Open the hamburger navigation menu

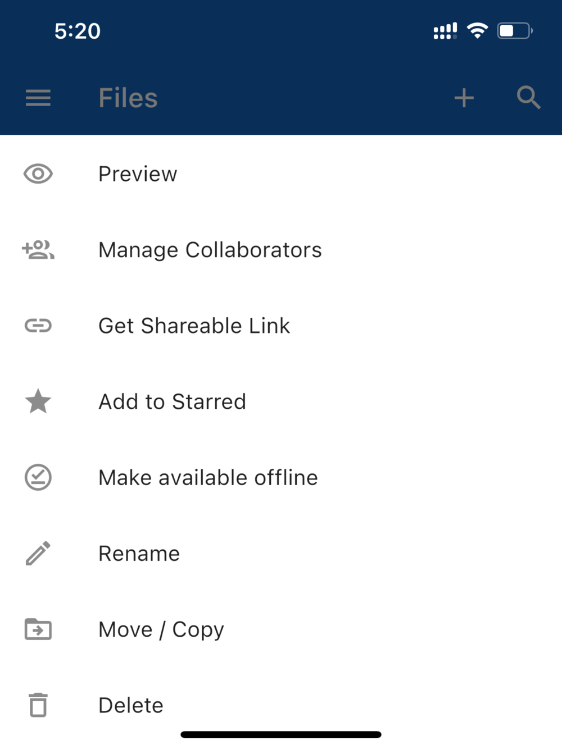pyautogui.click(x=38, y=98)
